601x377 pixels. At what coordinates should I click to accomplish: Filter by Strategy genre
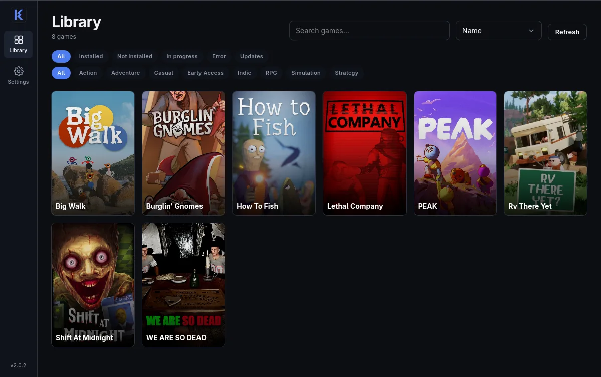pos(346,73)
